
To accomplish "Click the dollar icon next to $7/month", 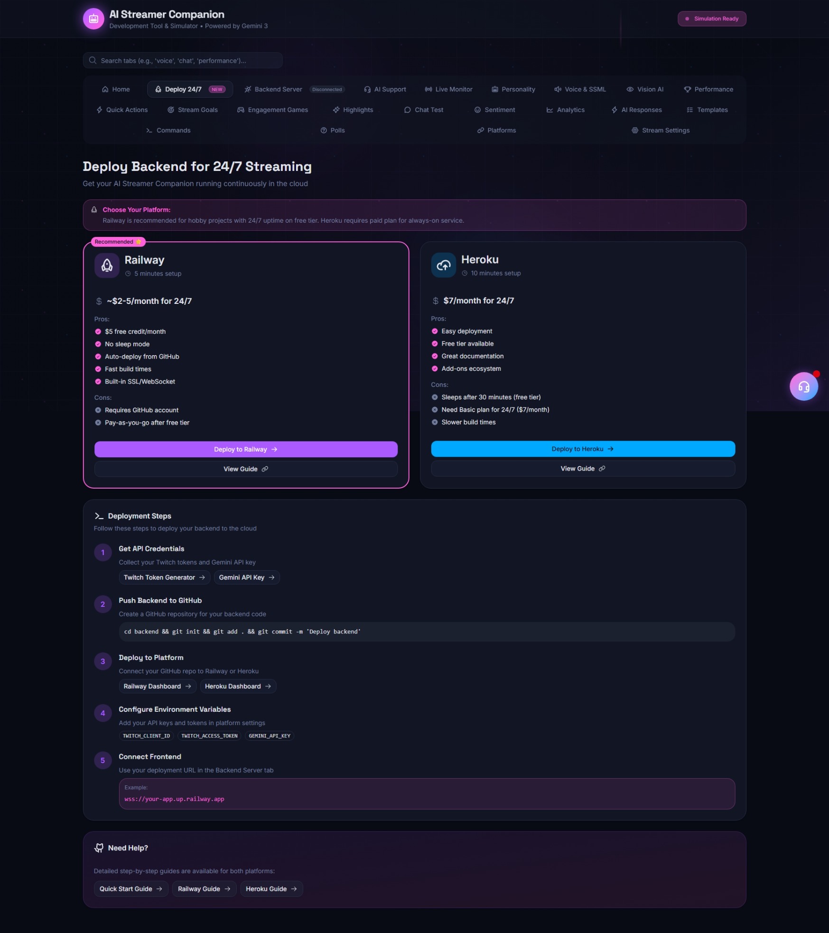I will click(435, 301).
